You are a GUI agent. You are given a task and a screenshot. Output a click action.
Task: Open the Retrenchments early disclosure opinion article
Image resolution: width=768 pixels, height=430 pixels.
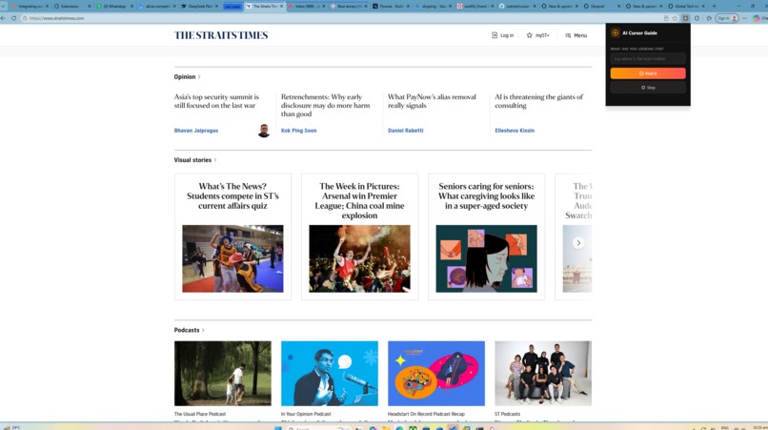325,106
